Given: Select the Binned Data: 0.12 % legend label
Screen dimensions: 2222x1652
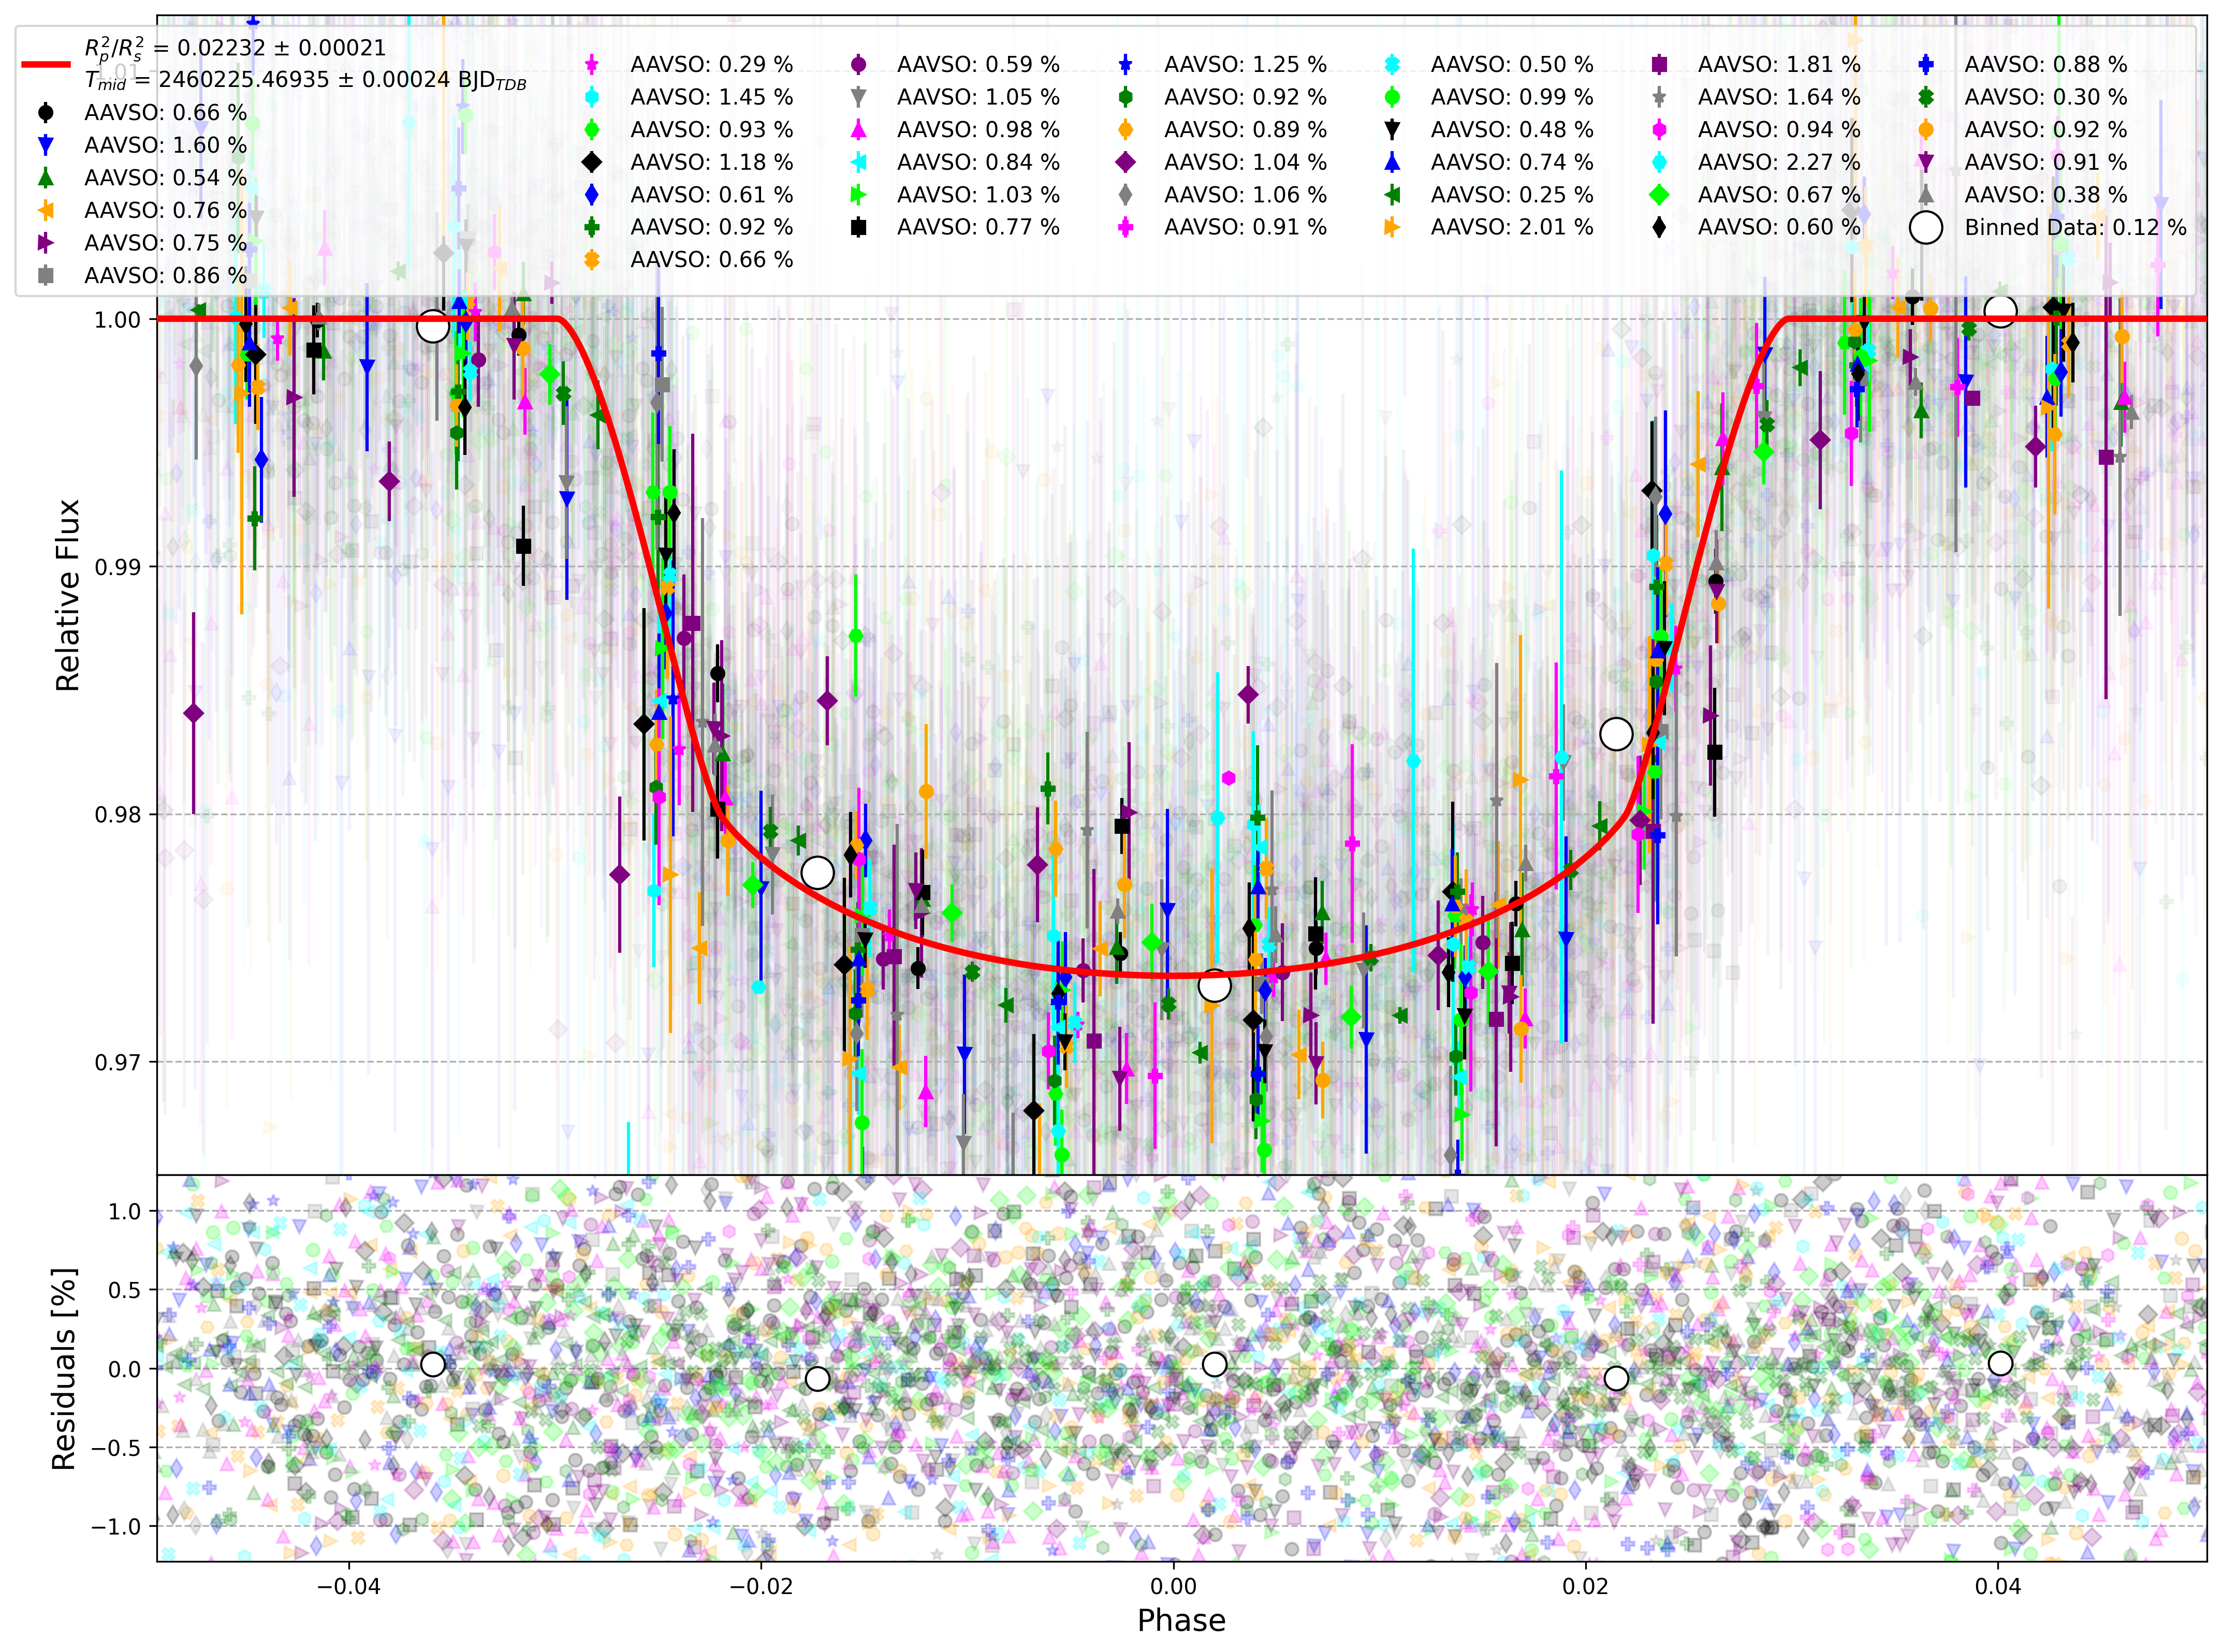Looking at the screenshot, I should (2076, 227).
